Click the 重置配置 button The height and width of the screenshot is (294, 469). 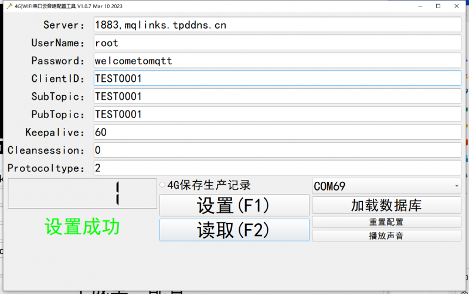pyautogui.click(x=386, y=222)
